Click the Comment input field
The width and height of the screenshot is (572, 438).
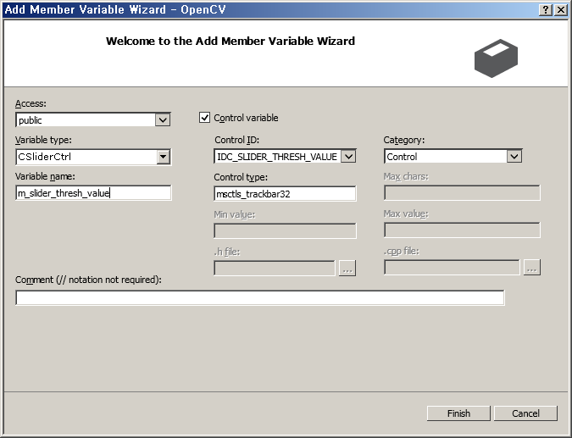click(260, 298)
